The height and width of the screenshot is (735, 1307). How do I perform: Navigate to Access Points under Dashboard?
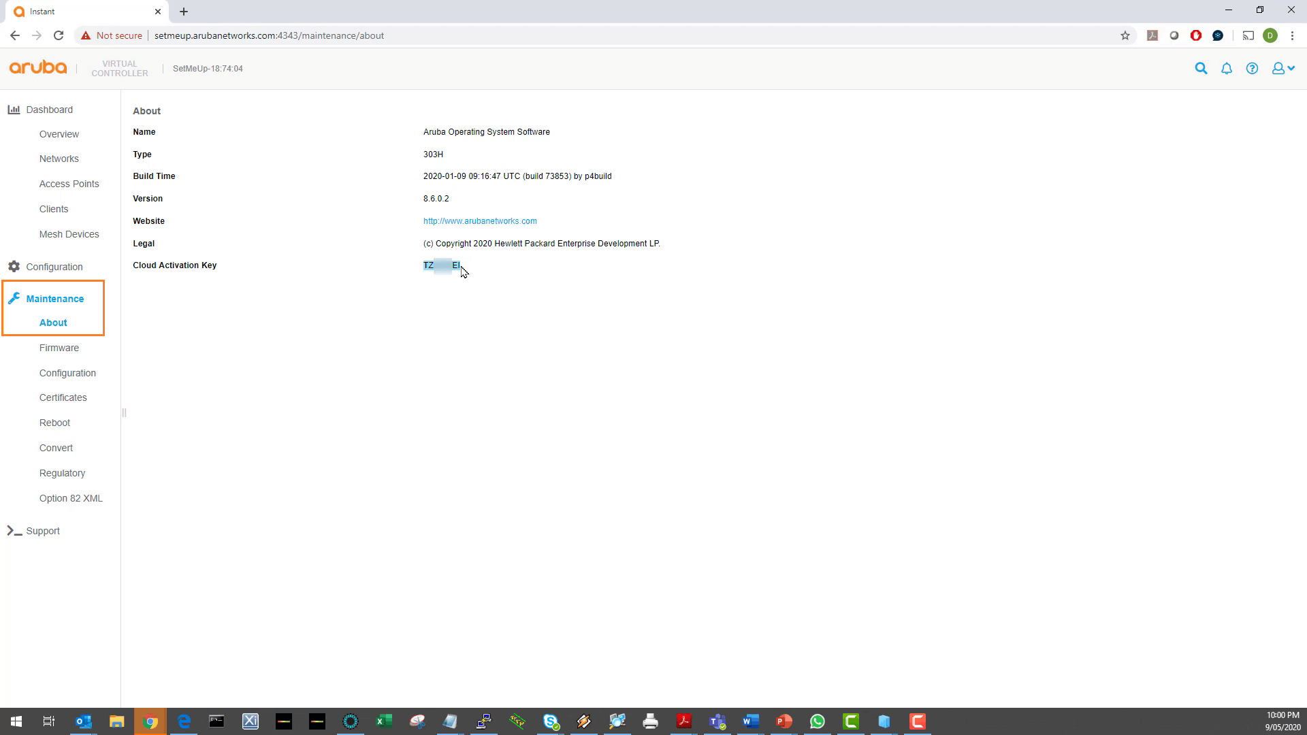69,184
